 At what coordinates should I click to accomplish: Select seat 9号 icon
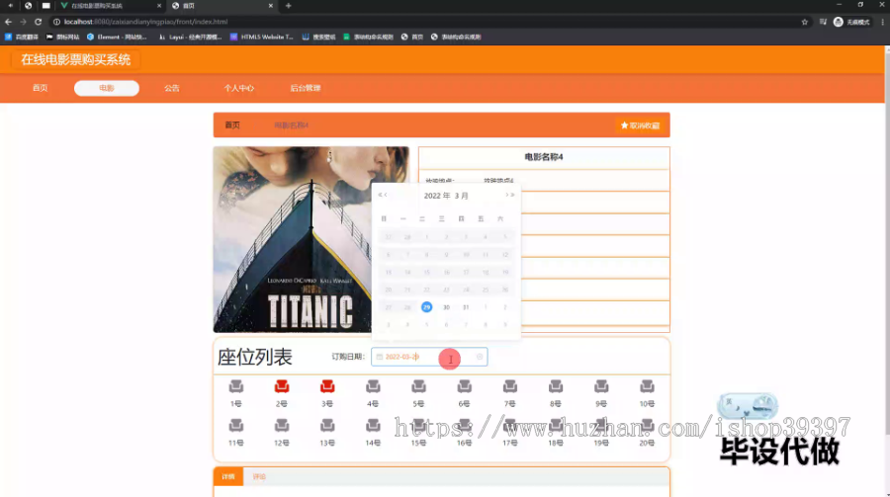click(x=601, y=386)
